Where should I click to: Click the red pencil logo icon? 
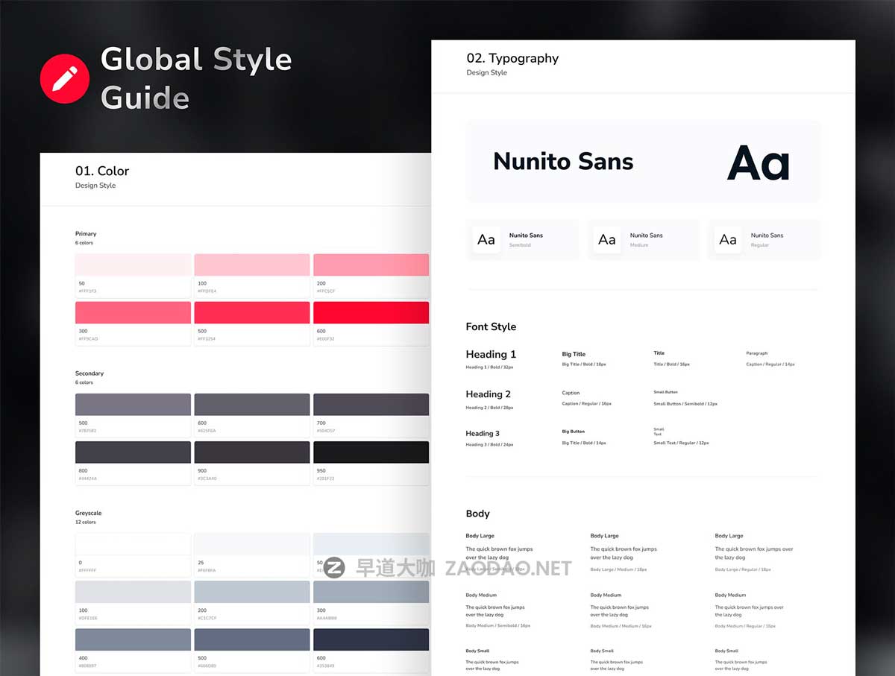coord(65,78)
